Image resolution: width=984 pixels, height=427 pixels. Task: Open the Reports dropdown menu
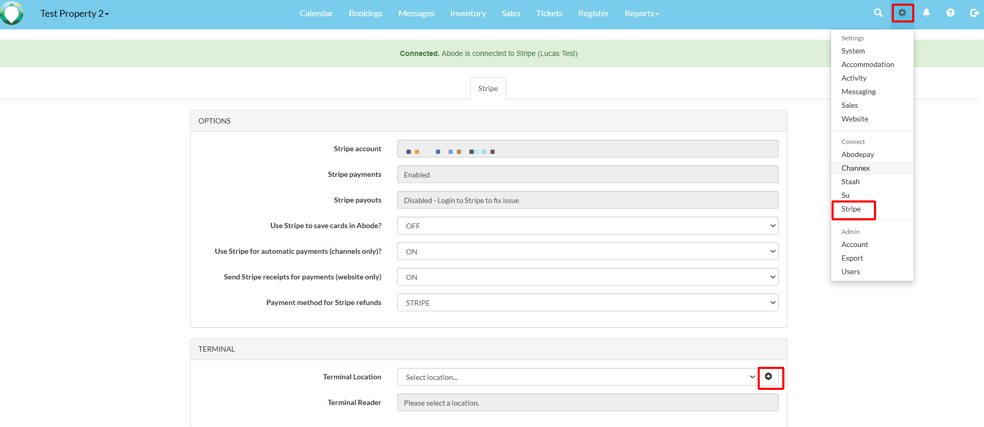coord(641,14)
